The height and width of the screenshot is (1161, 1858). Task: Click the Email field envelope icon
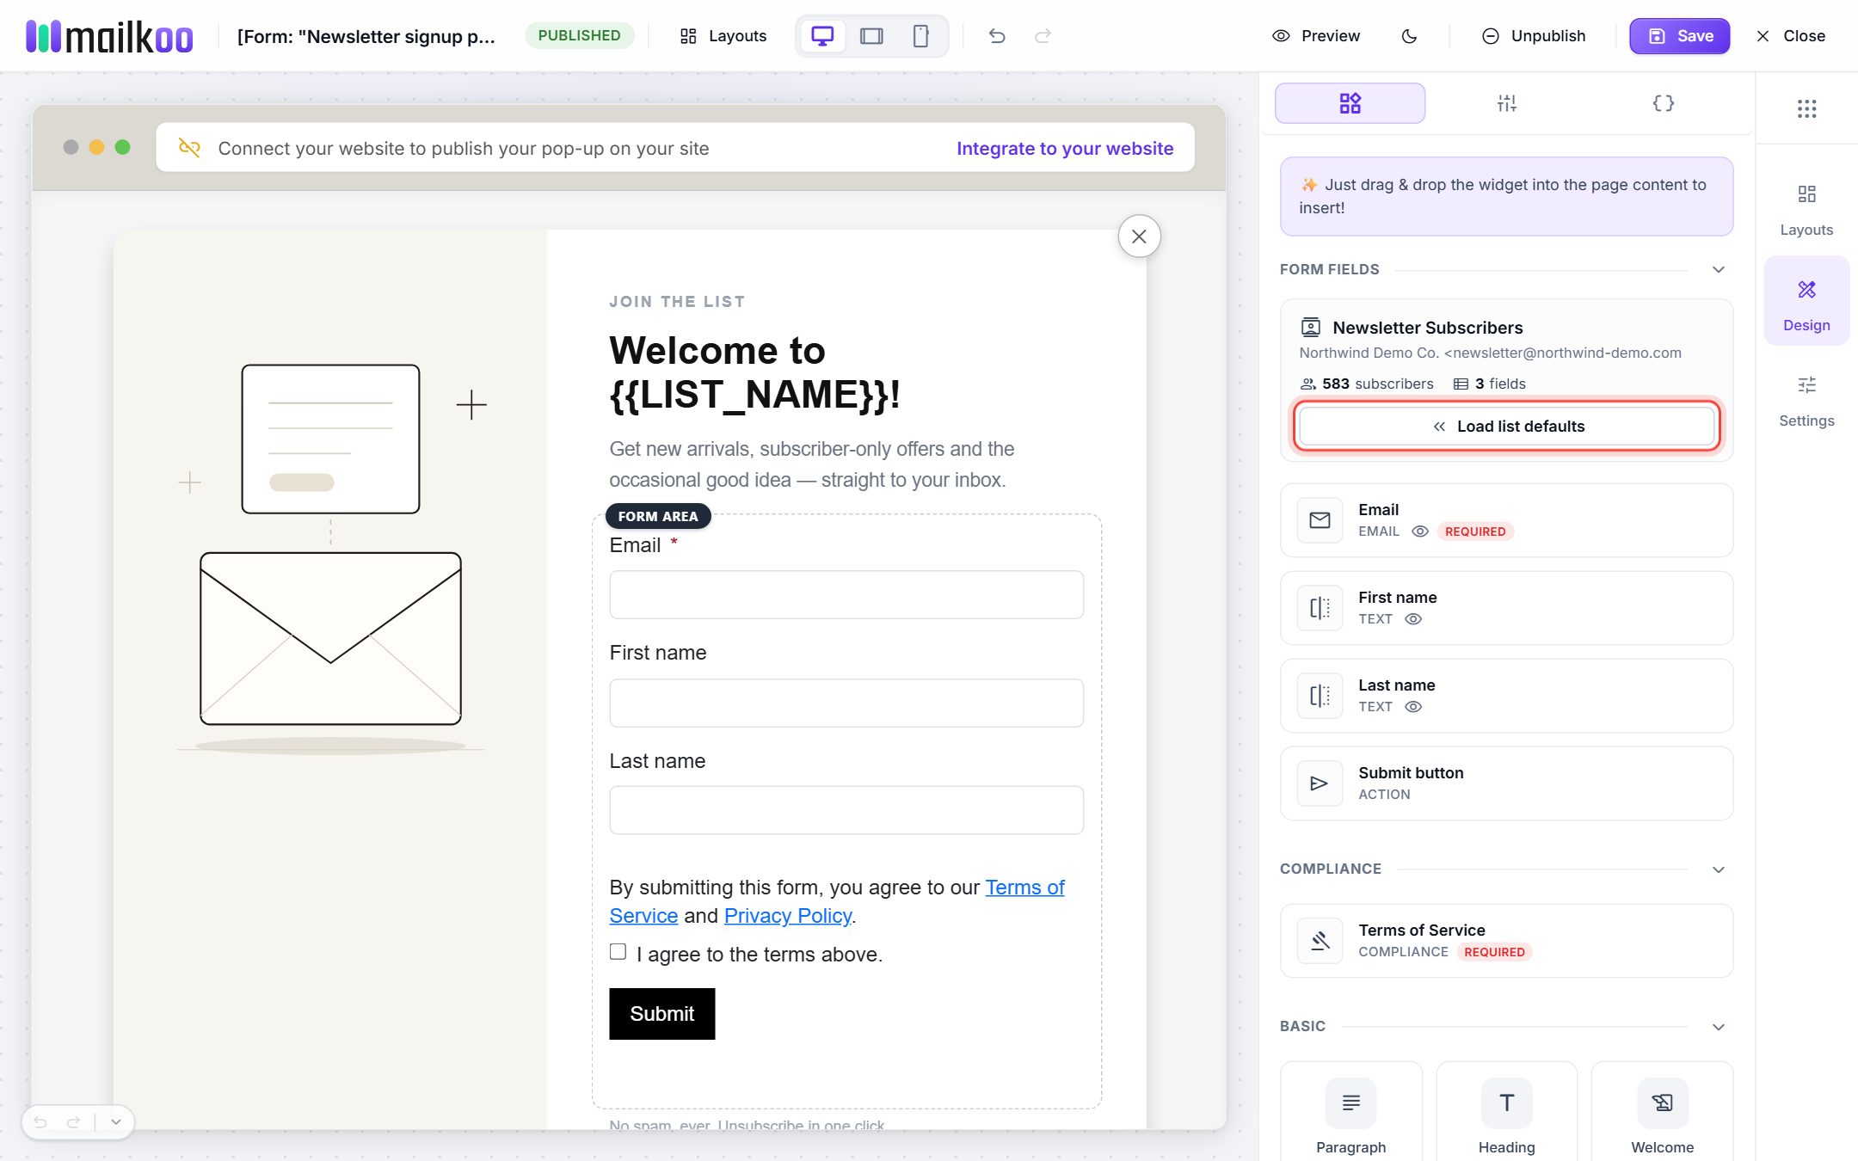pyautogui.click(x=1320, y=520)
